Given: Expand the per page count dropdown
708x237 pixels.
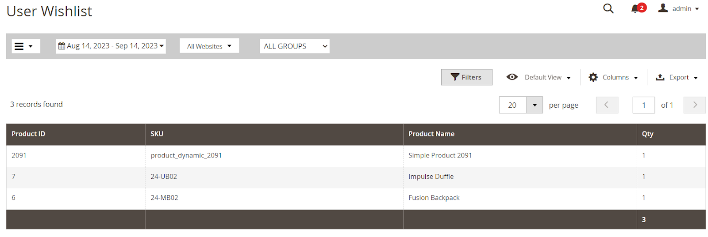Looking at the screenshot, I should click(535, 105).
